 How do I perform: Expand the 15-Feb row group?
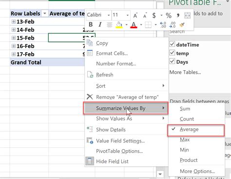tap(14, 38)
